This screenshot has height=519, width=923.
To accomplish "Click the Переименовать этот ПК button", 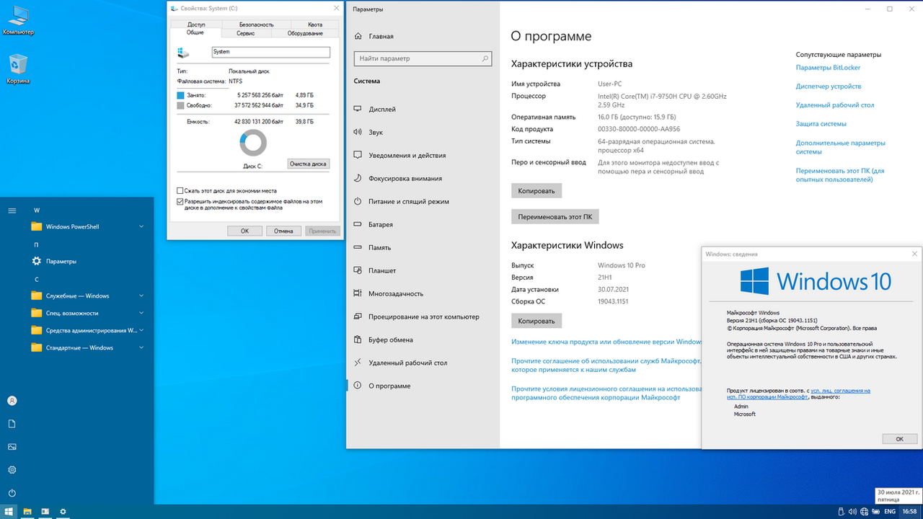I will (x=555, y=217).
